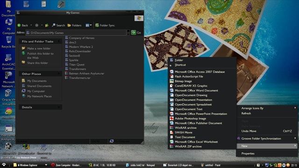Create new SWiSH Movie
299x168 pixels.
pos(202,133)
